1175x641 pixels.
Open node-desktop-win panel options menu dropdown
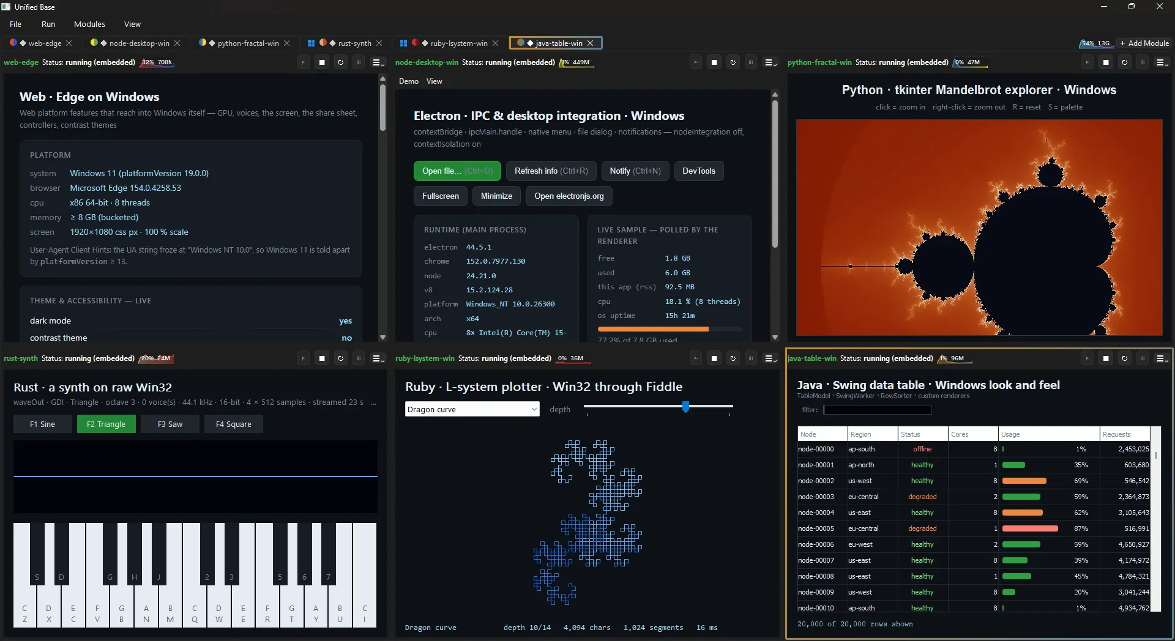click(770, 62)
